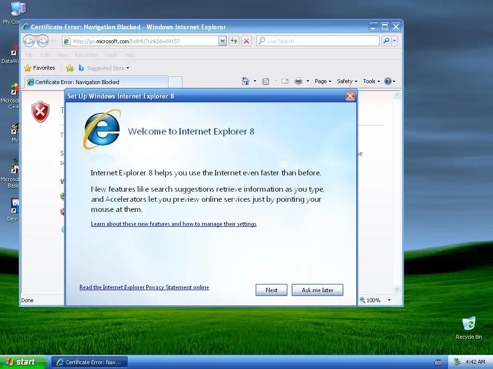The height and width of the screenshot is (369, 493).
Task: Click the address bar URL field
Action: pyautogui.click(x=144, y=41)
